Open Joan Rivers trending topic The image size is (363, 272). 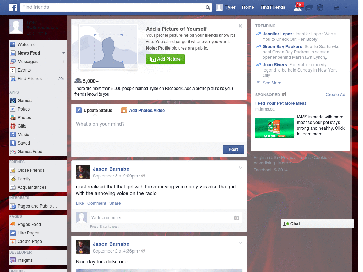tap(275, 65)
